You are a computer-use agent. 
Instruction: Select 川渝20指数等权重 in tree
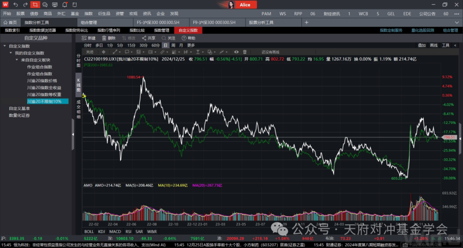point(44,94)
